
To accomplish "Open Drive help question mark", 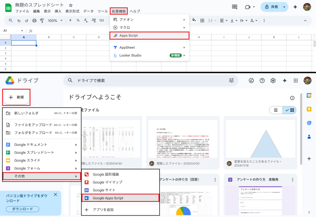I will point(262,80).
